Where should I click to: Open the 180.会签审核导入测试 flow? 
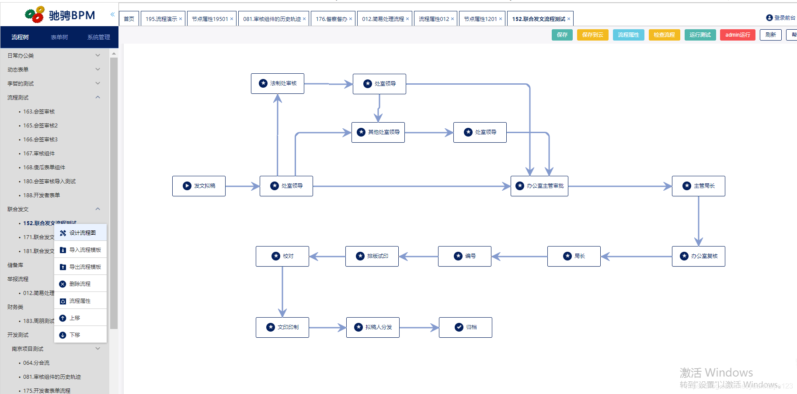point(49,182)
